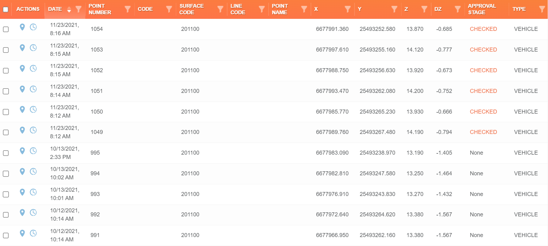Select the row checkbox for point 1049
The width and height of the screenshot is (548, 246).
(x=6, y=132)
